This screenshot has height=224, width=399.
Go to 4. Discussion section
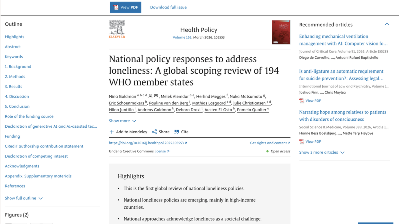(x=17, y=96)
